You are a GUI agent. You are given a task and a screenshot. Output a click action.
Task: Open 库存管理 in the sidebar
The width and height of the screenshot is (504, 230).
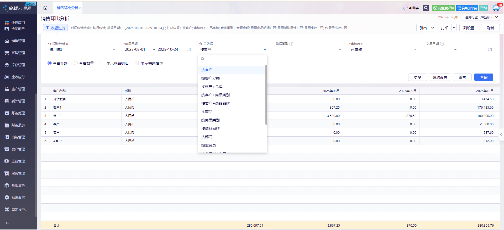click(x=18, y=65)
